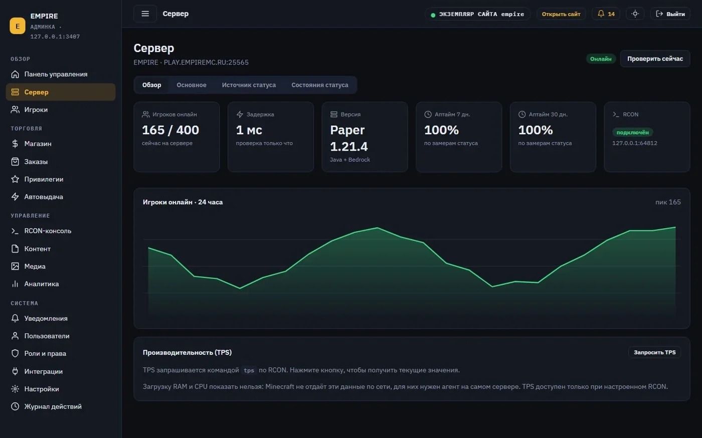Open the Источник статуса tab
This screenshot has height=438, width=702.
[249, 85]
